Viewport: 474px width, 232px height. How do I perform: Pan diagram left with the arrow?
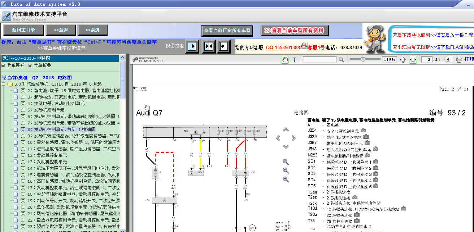click(278, 138)
